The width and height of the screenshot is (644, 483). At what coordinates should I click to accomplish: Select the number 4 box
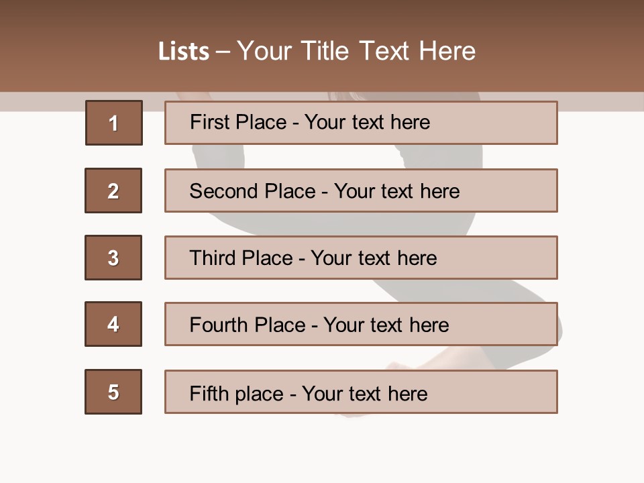113,324
